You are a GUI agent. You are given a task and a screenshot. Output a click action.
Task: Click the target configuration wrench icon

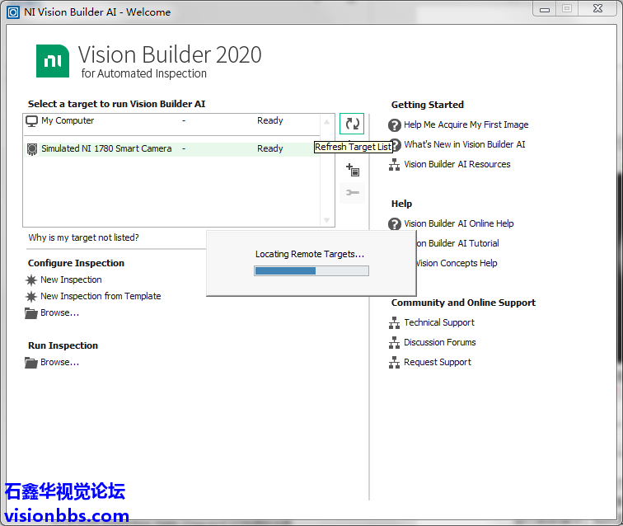coord(353,193)
